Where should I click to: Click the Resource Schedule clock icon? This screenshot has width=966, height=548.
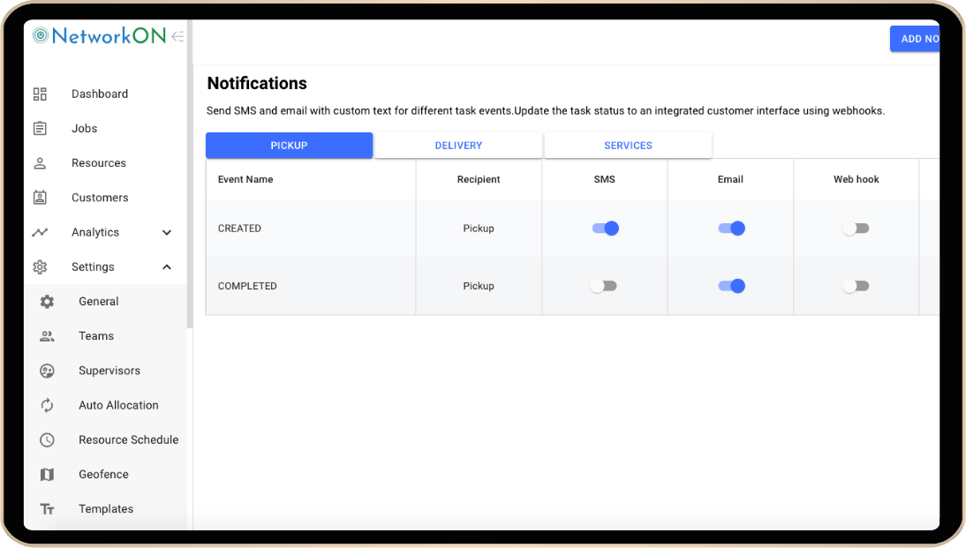click(x=48, y=439)
